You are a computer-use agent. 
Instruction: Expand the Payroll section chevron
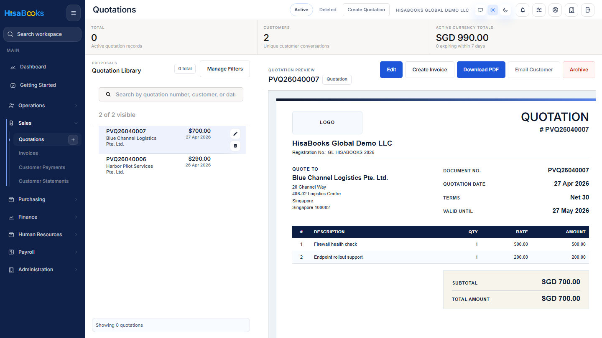click(76, 252)
